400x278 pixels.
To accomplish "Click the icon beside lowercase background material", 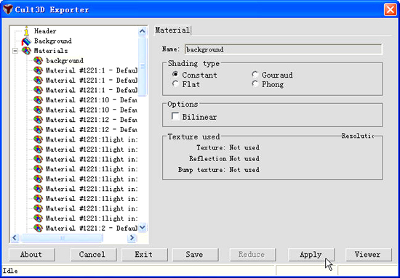I will [x=39, y=60].
